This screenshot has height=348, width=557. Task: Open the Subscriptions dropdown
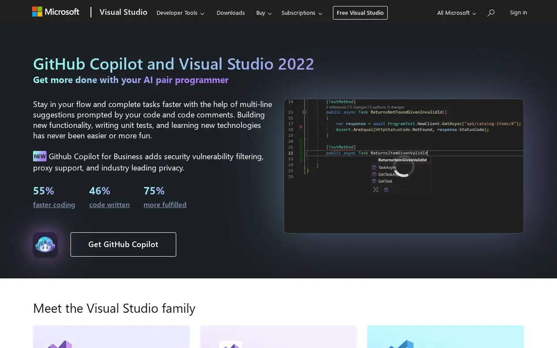(x=302, y=13)
